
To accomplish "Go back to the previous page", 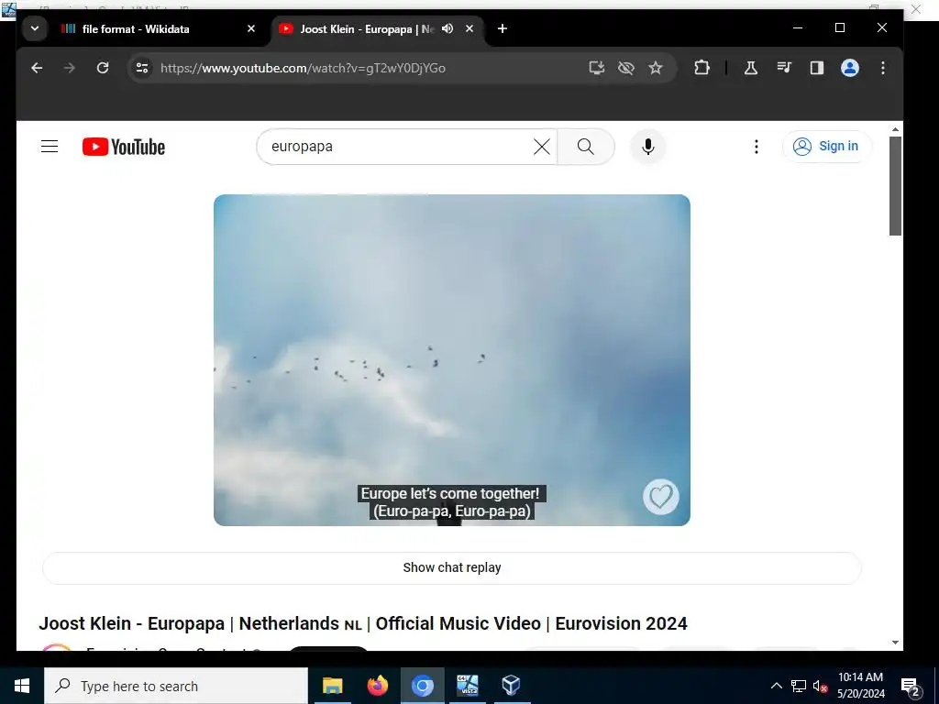I will [x=37, y=68].
